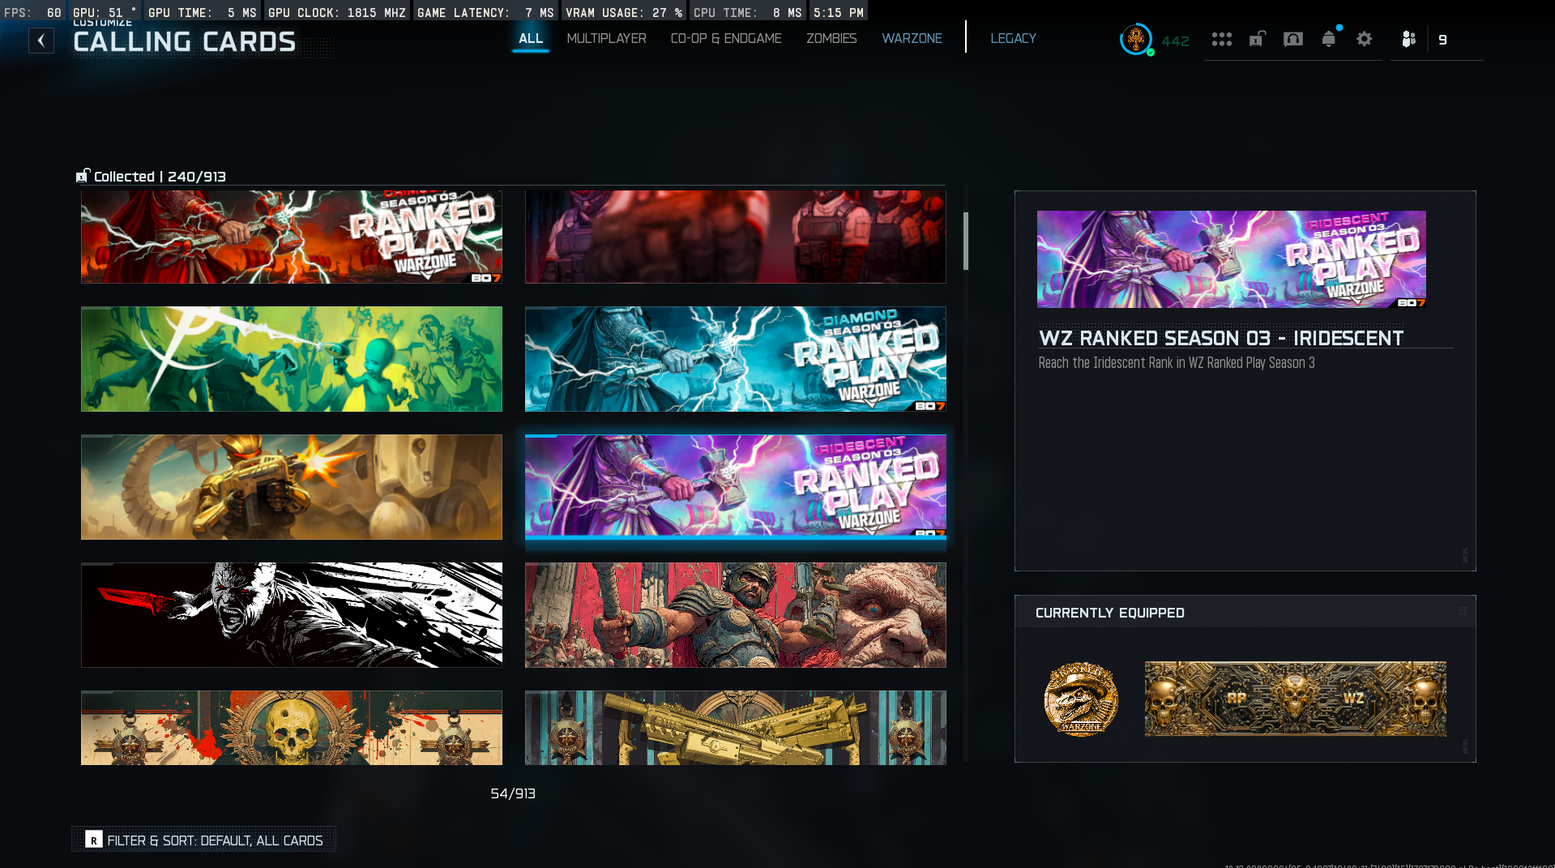Click the party count '9'
This screenshot has width=1555, height=868.
click(x=1443, y=40)
